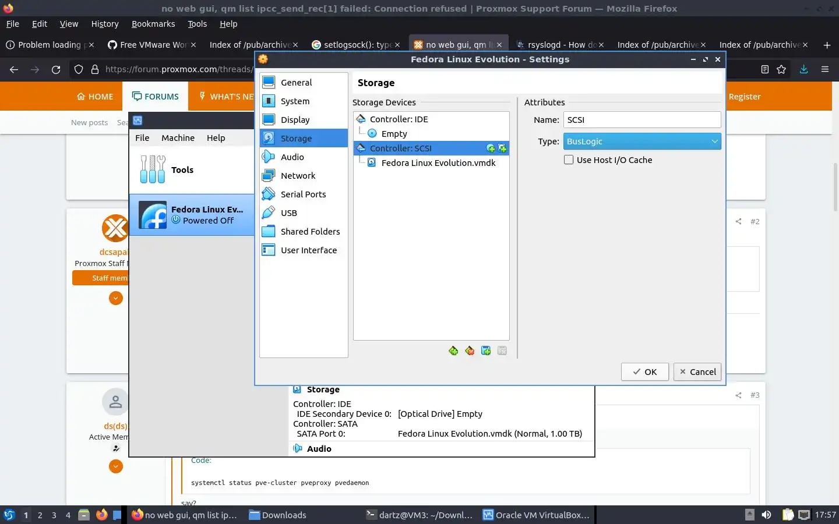Click HOME link on Proxmox forum
This screenshot has height=524, width=839.
coord(95,97)
